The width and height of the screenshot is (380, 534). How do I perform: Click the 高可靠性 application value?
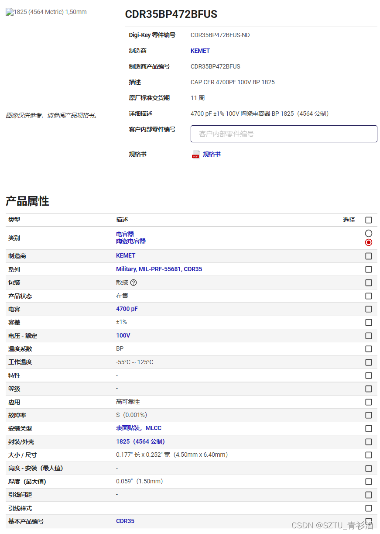[x=128, y=402]
